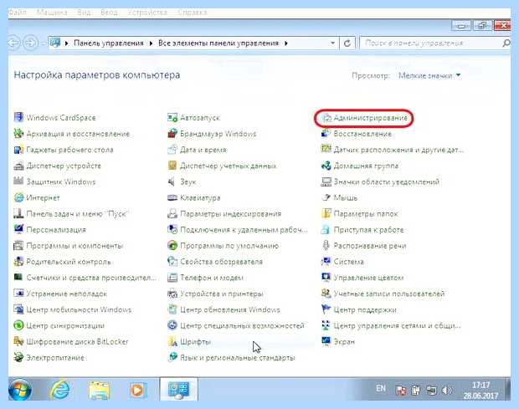Open Windows CardSpace icon
The image size is (519, 409).
click(18, 117)
